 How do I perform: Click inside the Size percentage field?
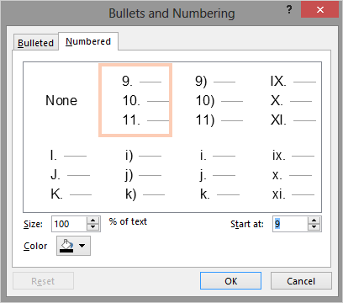[70, 224]
